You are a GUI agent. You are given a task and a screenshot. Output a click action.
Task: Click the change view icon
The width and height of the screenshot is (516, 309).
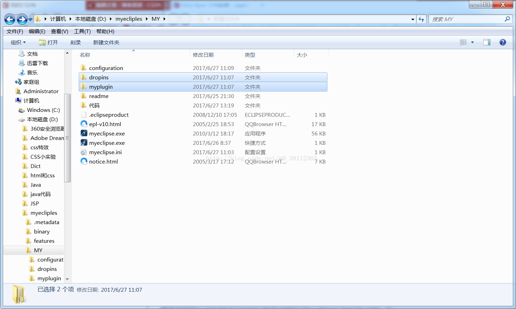(463, 42)
